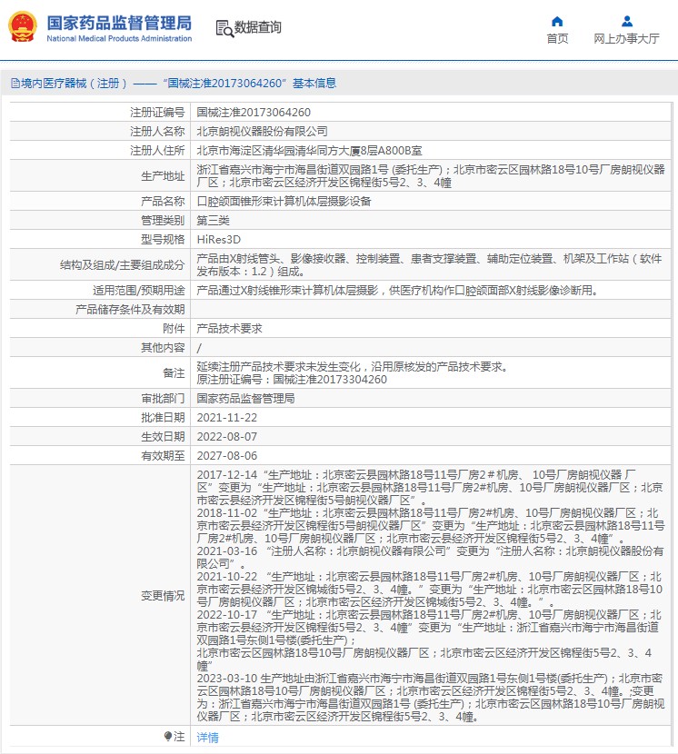Click the 适用范围/预期用途 row label
This screenshot has height=754, width=678.
click(x=138, y=291)
